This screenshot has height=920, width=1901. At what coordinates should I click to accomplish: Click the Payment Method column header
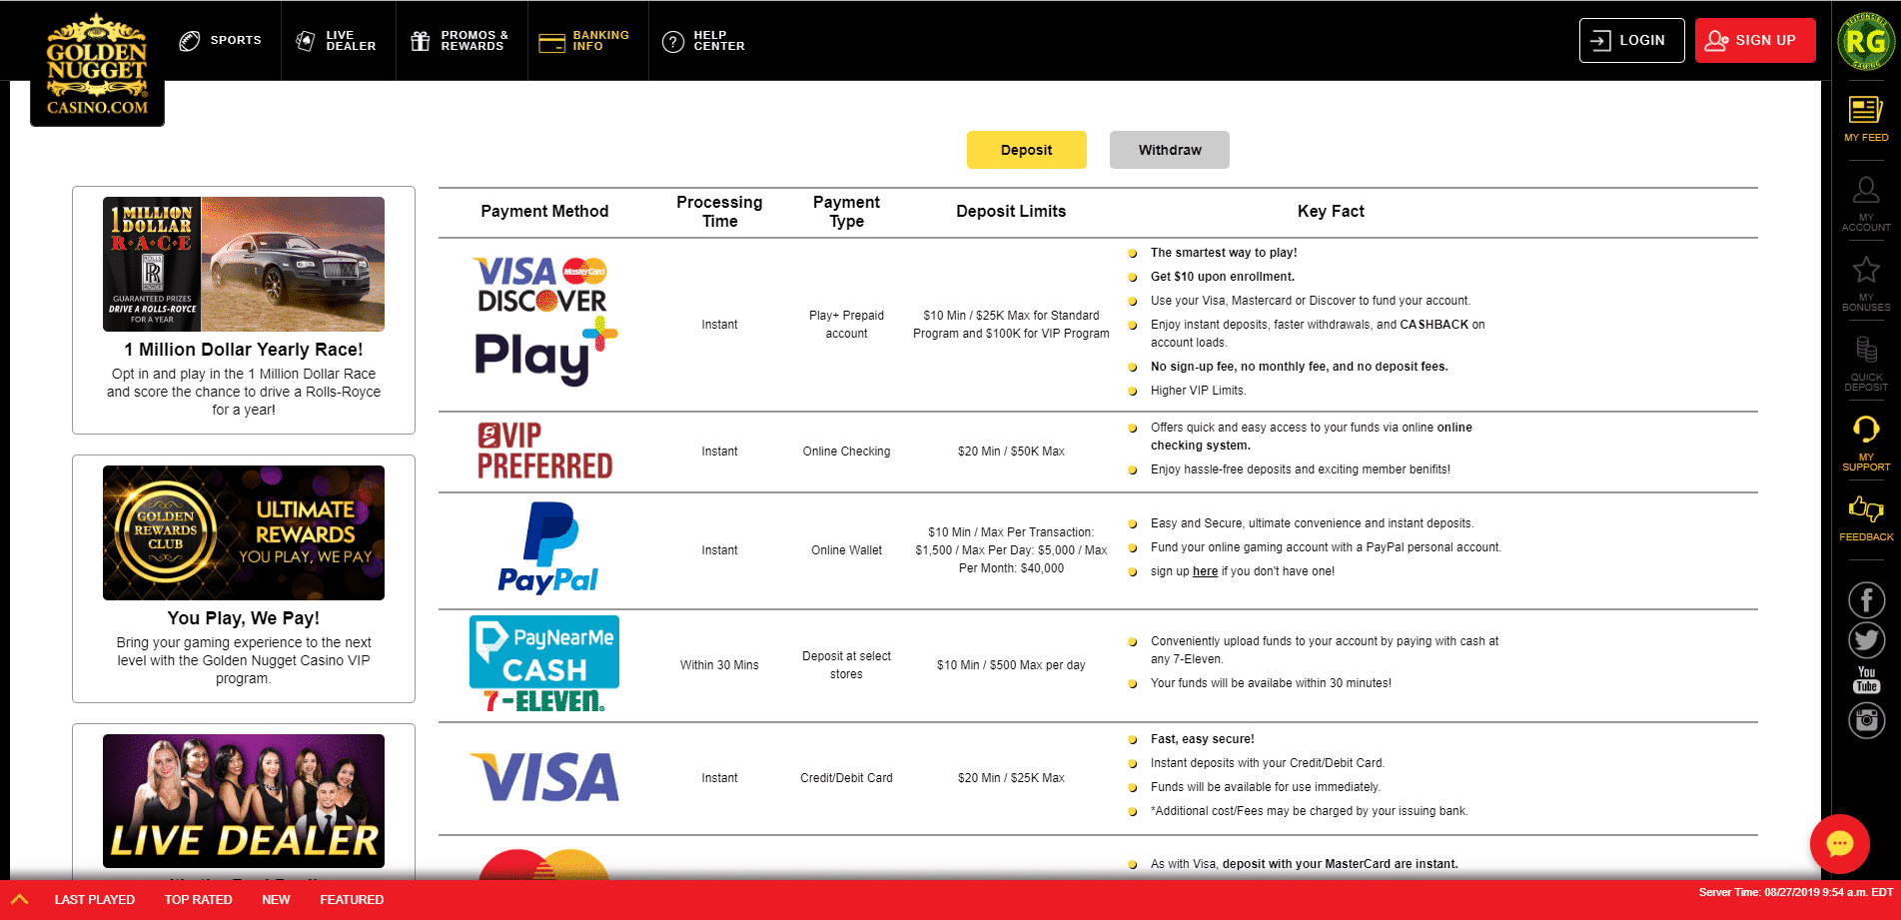tap(544, 212)
